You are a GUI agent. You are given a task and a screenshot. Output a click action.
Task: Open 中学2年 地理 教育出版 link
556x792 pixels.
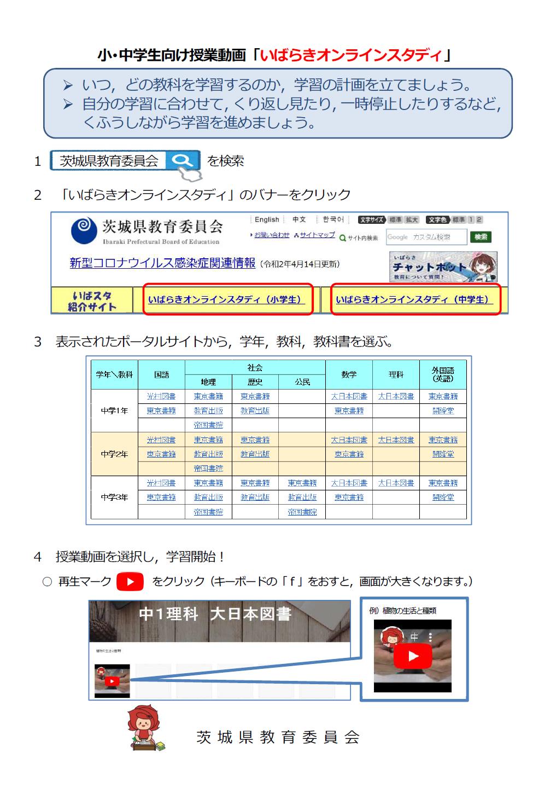click(x=208, y=454)
